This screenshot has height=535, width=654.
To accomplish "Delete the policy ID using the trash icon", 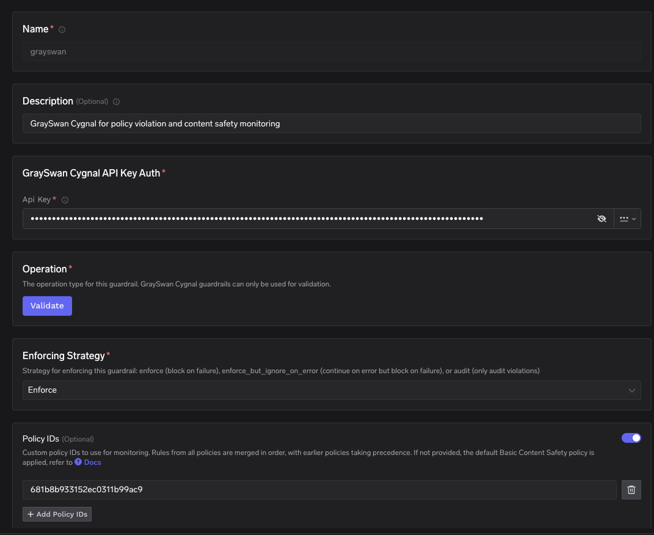I will tap(631, 489).
